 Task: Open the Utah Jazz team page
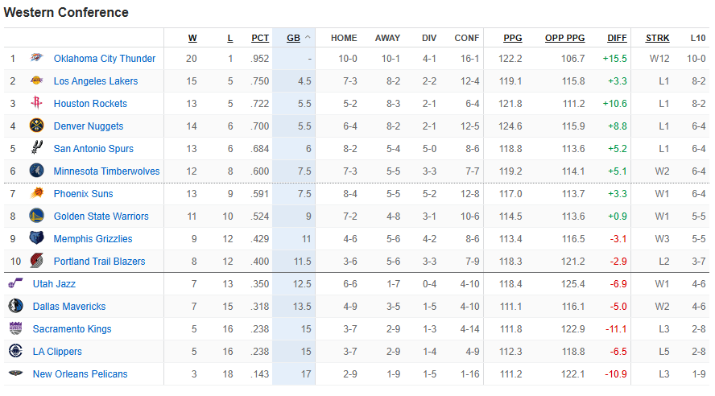coord(54,284)
